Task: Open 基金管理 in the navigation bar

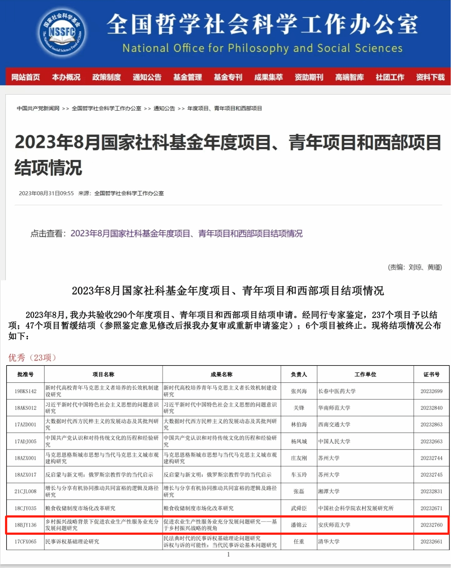Action: 188,77
